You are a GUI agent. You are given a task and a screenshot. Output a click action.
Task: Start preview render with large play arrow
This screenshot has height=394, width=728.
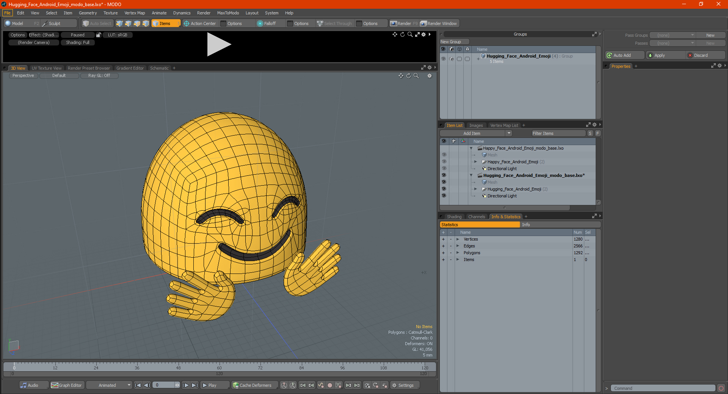(x=219, y=44)
